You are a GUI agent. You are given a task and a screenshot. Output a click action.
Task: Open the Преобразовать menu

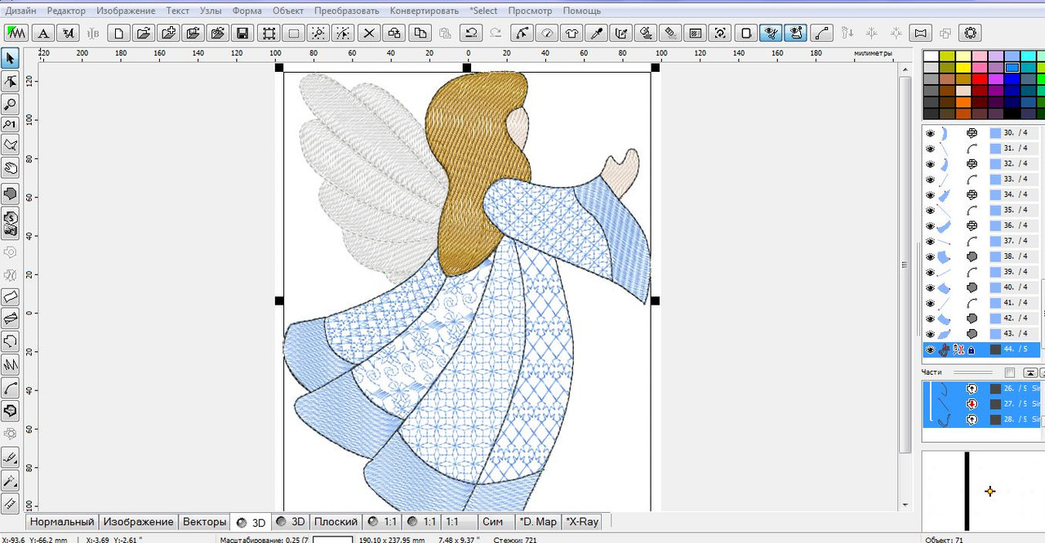click(347, 11)
